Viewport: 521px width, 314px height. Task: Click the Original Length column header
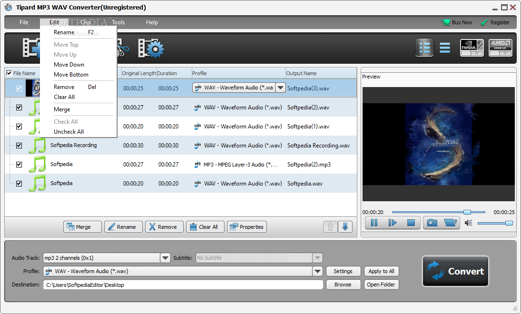point(139,73)
